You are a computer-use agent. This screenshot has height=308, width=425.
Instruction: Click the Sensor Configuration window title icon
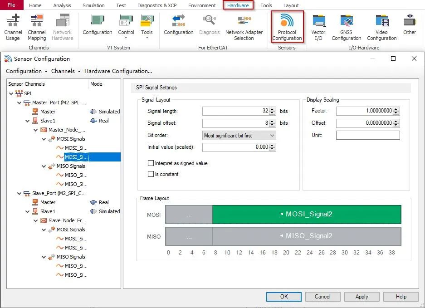[8, 59]
